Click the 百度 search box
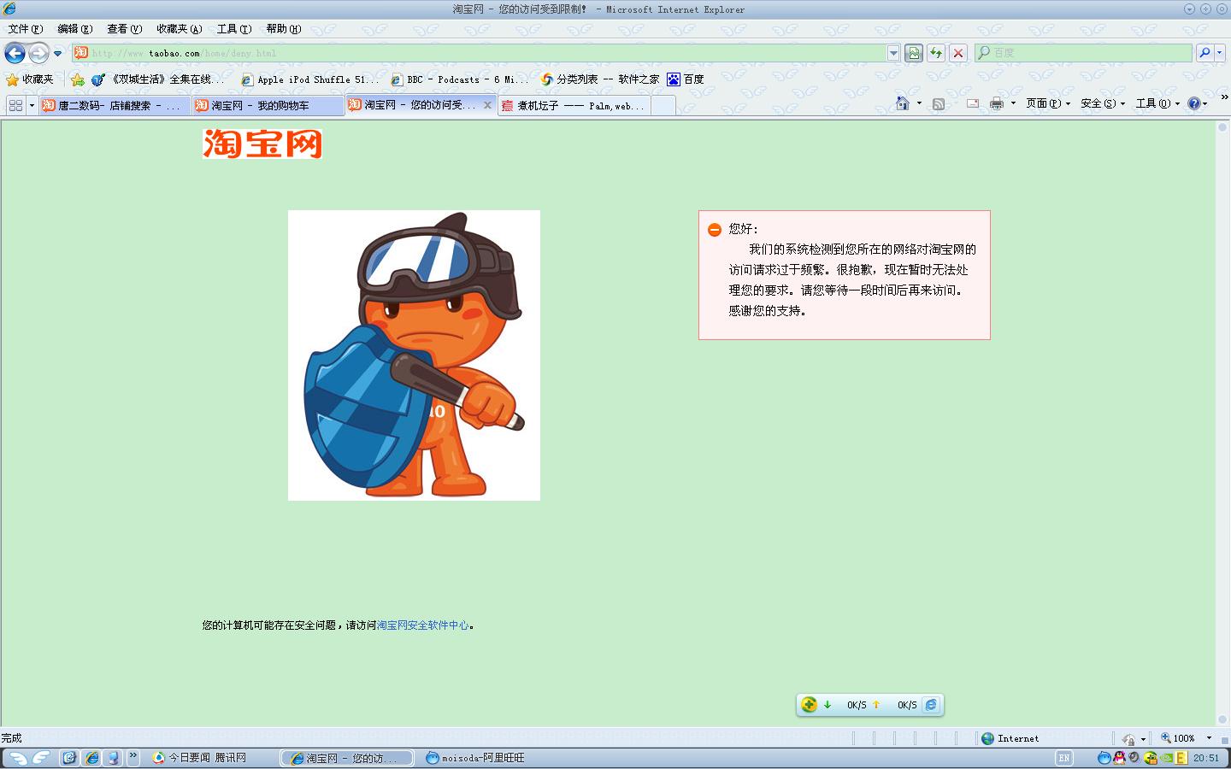 1083,53
